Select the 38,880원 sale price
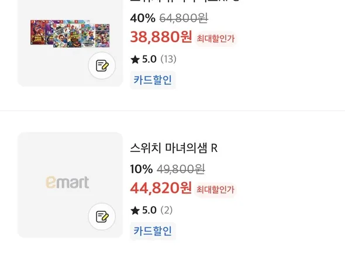Image resolution: width=345 pixels, height=259 pixels. coord(161,37)
